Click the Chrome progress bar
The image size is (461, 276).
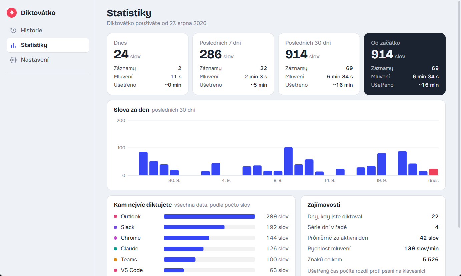click(x=209, y=238)
